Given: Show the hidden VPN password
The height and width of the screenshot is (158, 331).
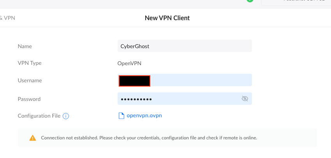Looking at the screenshot, I should (x=245, y=99).
